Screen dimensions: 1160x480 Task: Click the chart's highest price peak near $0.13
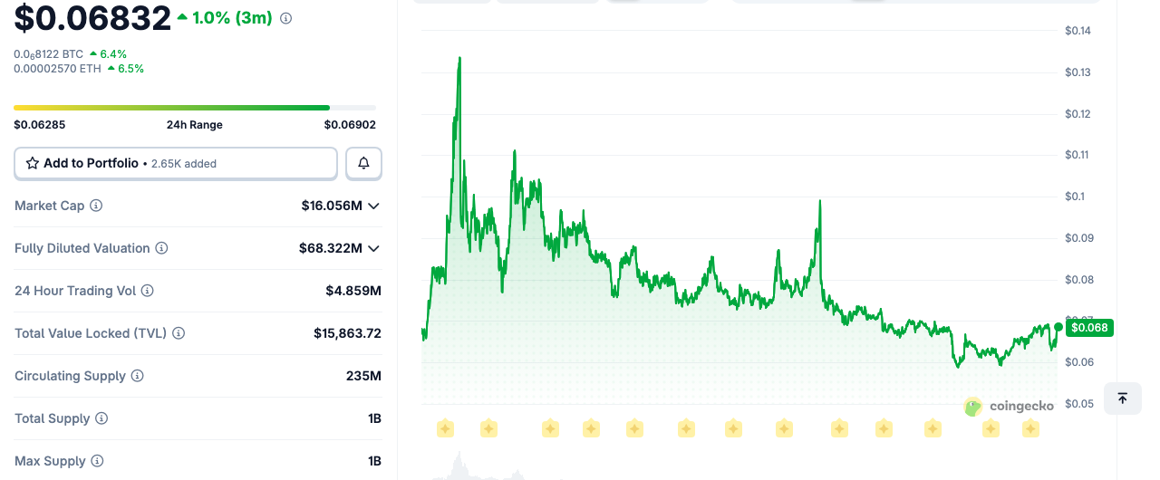[459, 60]
